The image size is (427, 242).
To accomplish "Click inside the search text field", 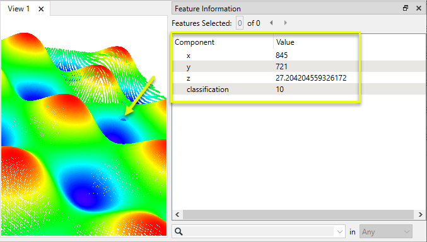I will click(x=259, y=232).
